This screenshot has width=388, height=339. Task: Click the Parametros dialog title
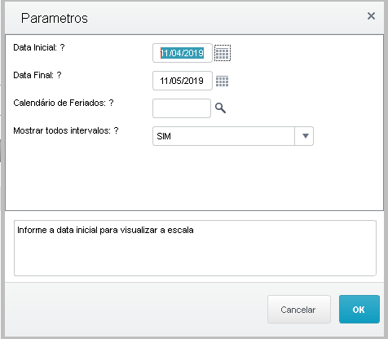coord(55,18)
